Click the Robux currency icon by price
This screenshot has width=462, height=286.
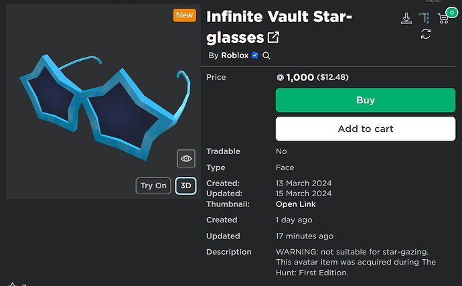280,78
